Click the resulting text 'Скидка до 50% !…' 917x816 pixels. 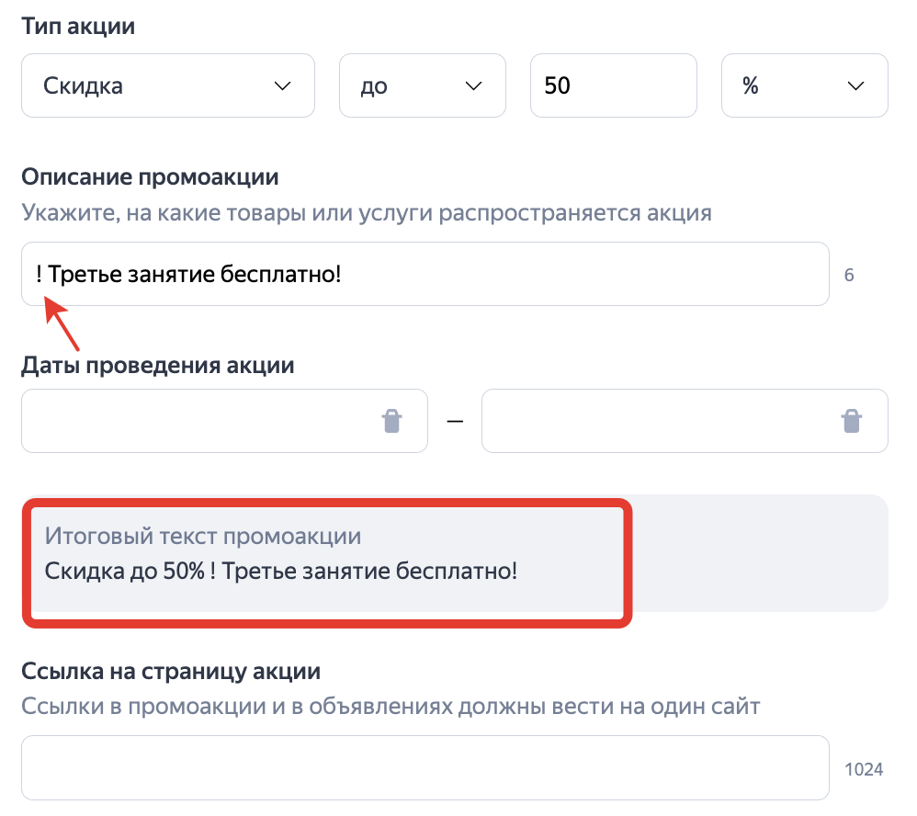pyautogui.click(x=281, y=572)
